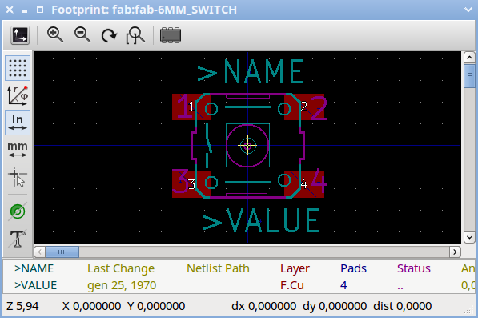
Task: Click the Layer label in info panel
Action: 295,268
